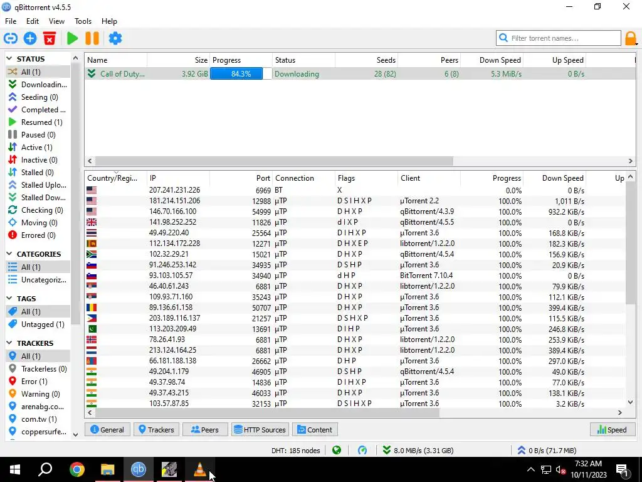Select the Checking (0) status filter

(x=37, y=210)
